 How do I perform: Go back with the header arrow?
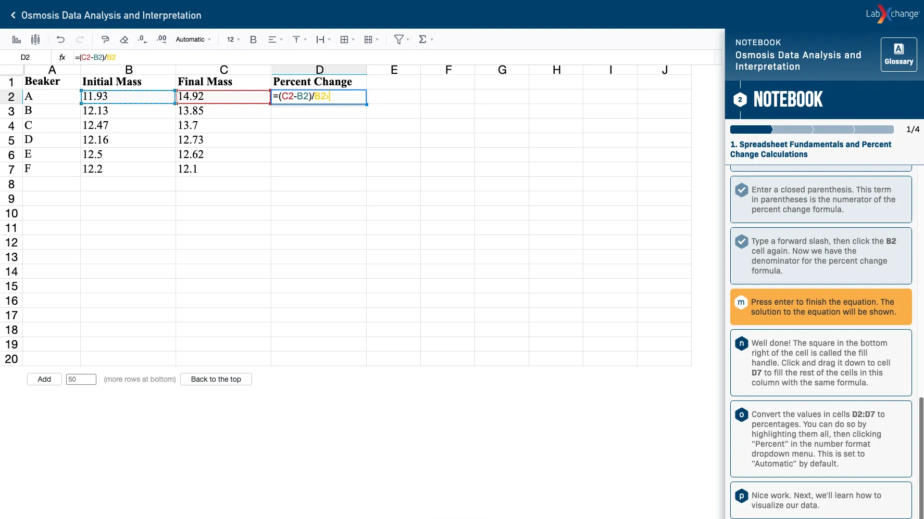pos(13,15)
